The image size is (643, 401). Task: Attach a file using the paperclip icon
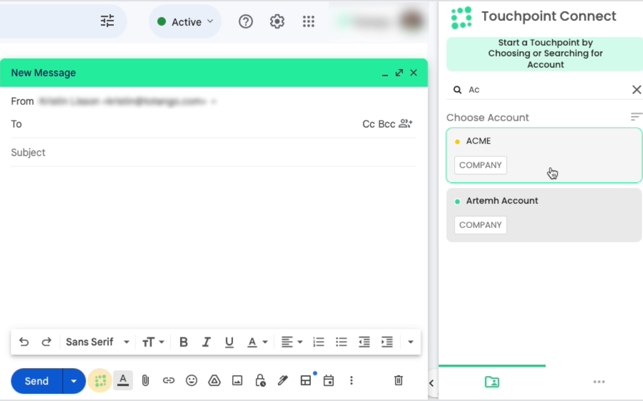pos(145,380)
